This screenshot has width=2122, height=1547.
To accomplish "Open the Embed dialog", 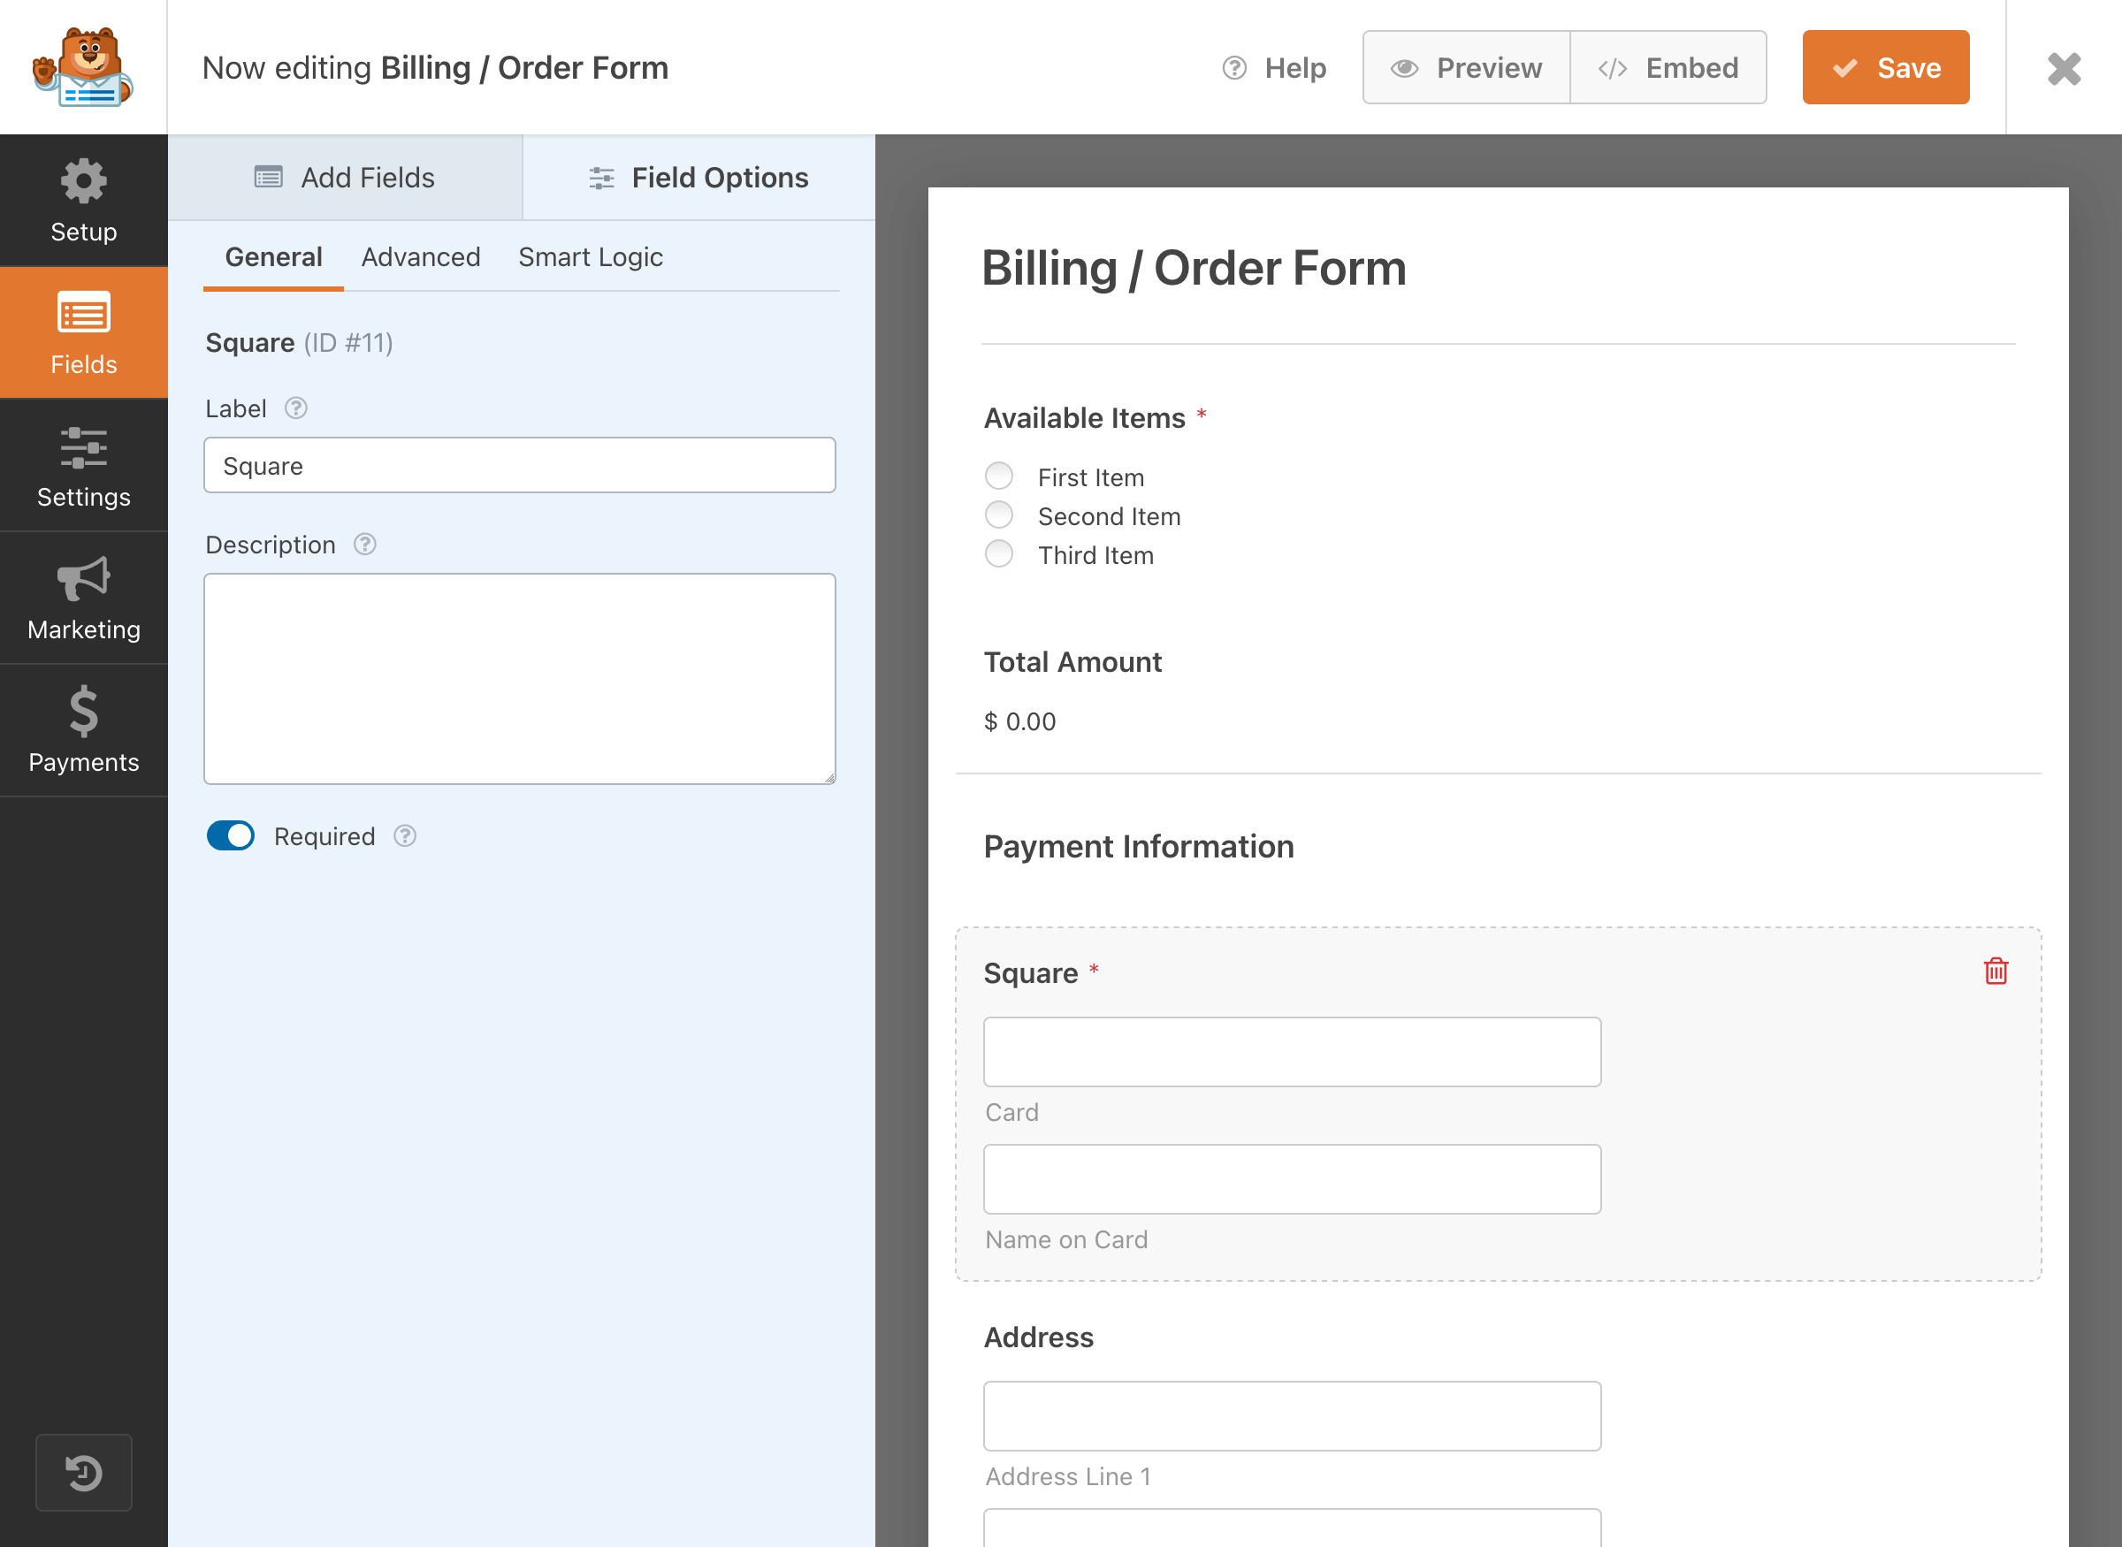I will (1668, 67).
